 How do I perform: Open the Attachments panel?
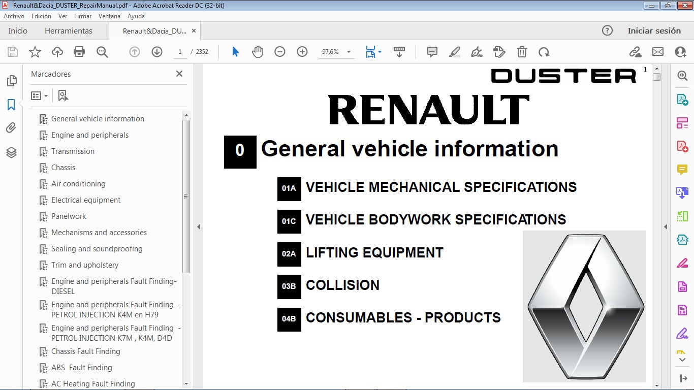coord(12,127)
